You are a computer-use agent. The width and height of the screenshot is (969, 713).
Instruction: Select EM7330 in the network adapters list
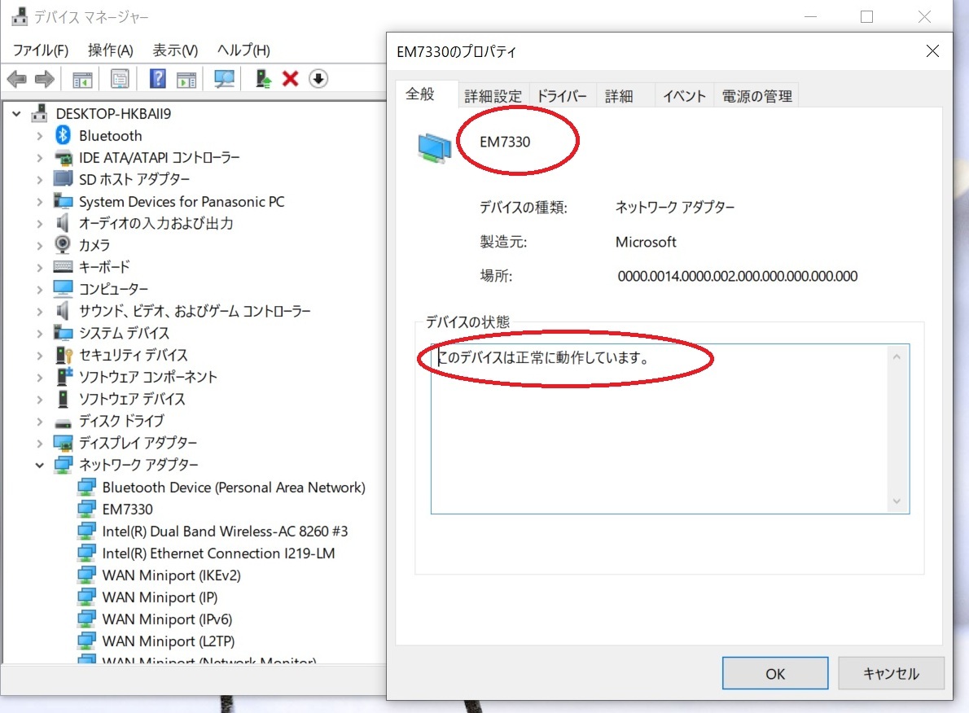pos(127,509)
